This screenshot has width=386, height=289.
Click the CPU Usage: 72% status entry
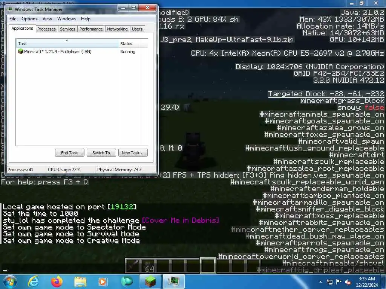(x=64, y=170)
